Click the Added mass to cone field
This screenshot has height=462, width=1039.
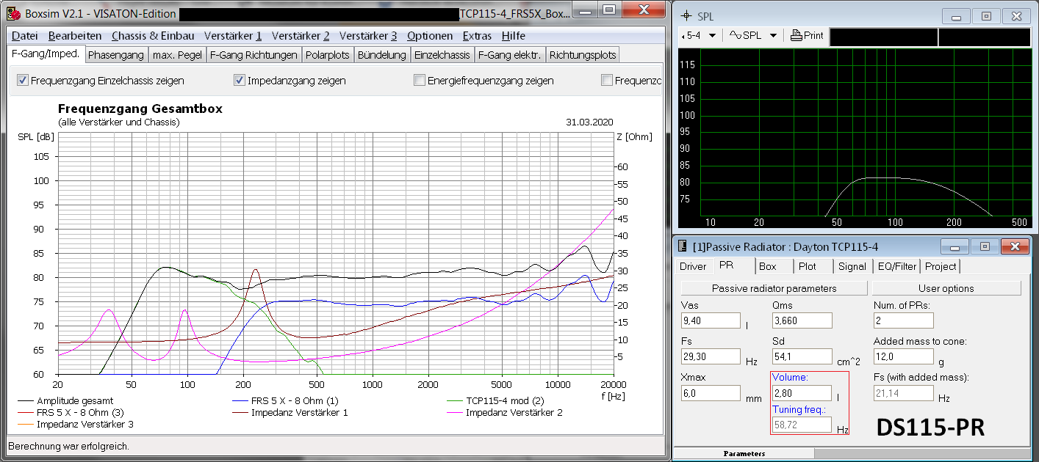point(903,356)
